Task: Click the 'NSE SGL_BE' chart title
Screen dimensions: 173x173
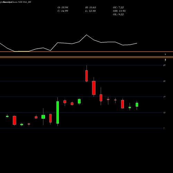Action: (25, 2)
